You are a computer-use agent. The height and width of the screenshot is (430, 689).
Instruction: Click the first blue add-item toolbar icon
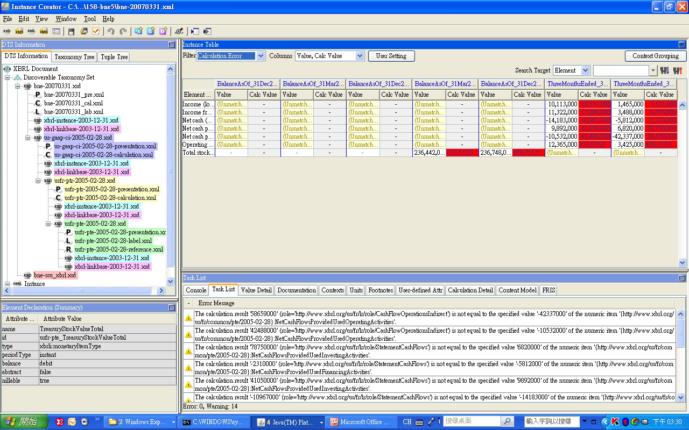click(138, 32)
